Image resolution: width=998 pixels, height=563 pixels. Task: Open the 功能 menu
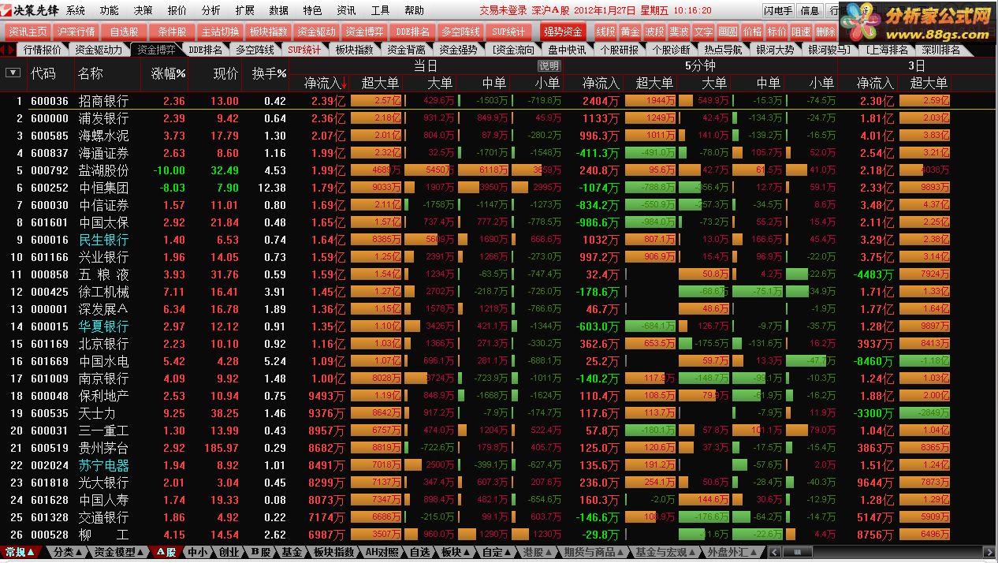[110, 10]
